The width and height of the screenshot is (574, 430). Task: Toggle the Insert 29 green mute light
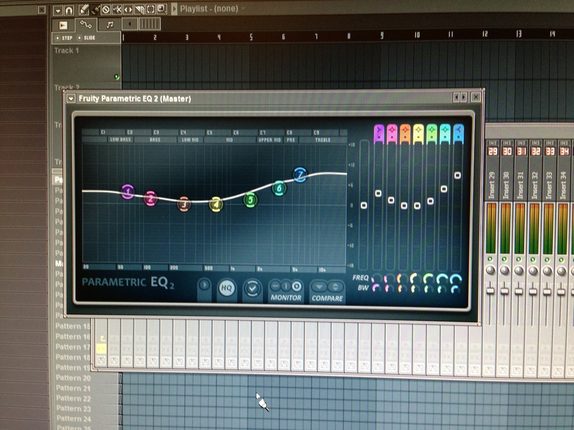[490, 259]
